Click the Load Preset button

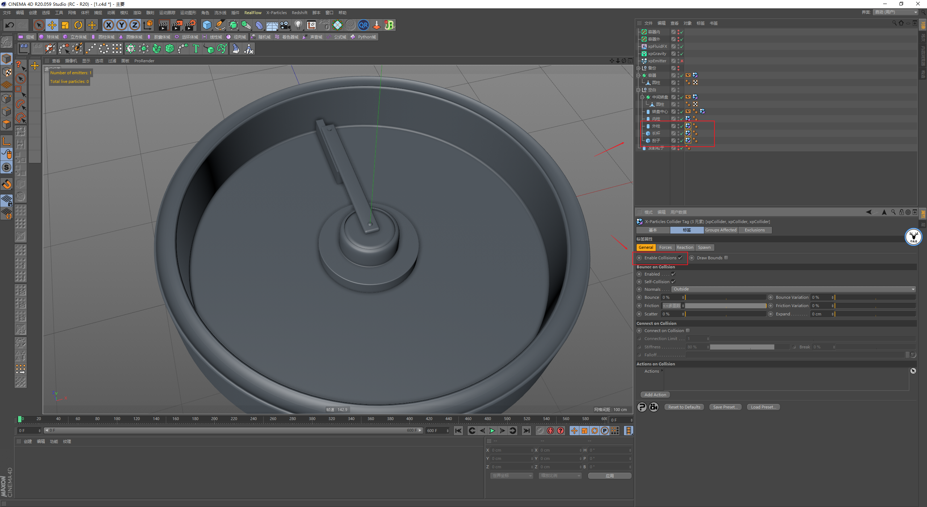click(x=763, y=407)
